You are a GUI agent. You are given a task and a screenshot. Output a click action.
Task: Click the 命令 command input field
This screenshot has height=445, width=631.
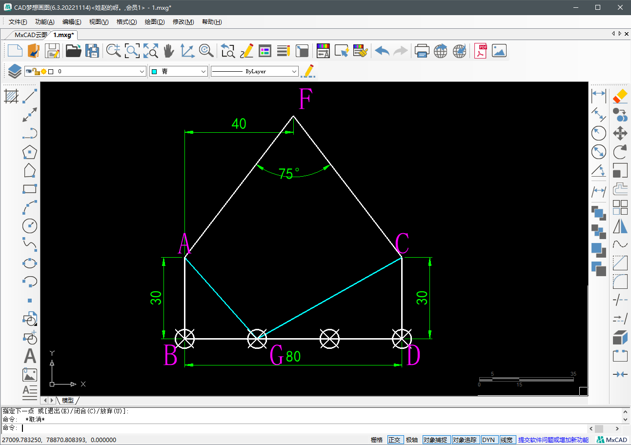pos(304,428)
